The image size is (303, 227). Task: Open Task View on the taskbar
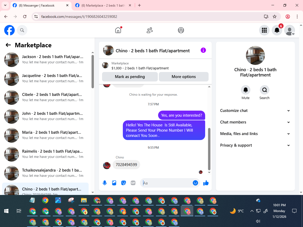pos(19,211)
